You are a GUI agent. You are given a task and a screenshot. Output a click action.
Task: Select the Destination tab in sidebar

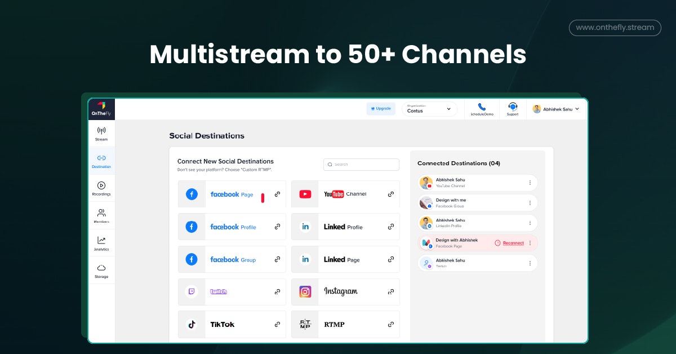tap(101, 161)
